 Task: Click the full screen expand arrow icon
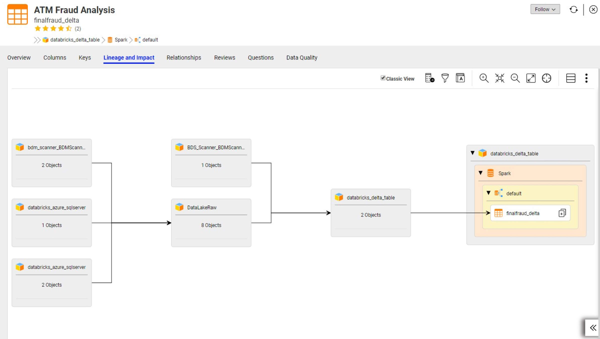531,78
